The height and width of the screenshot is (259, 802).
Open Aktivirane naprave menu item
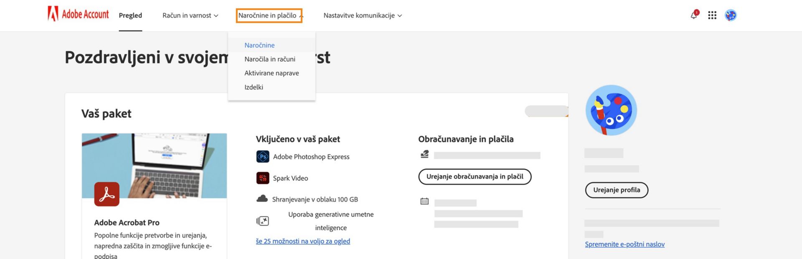click(272, 73)
